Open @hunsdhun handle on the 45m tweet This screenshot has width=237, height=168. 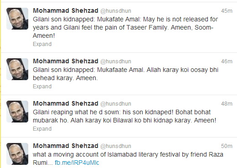pos(116,11)
